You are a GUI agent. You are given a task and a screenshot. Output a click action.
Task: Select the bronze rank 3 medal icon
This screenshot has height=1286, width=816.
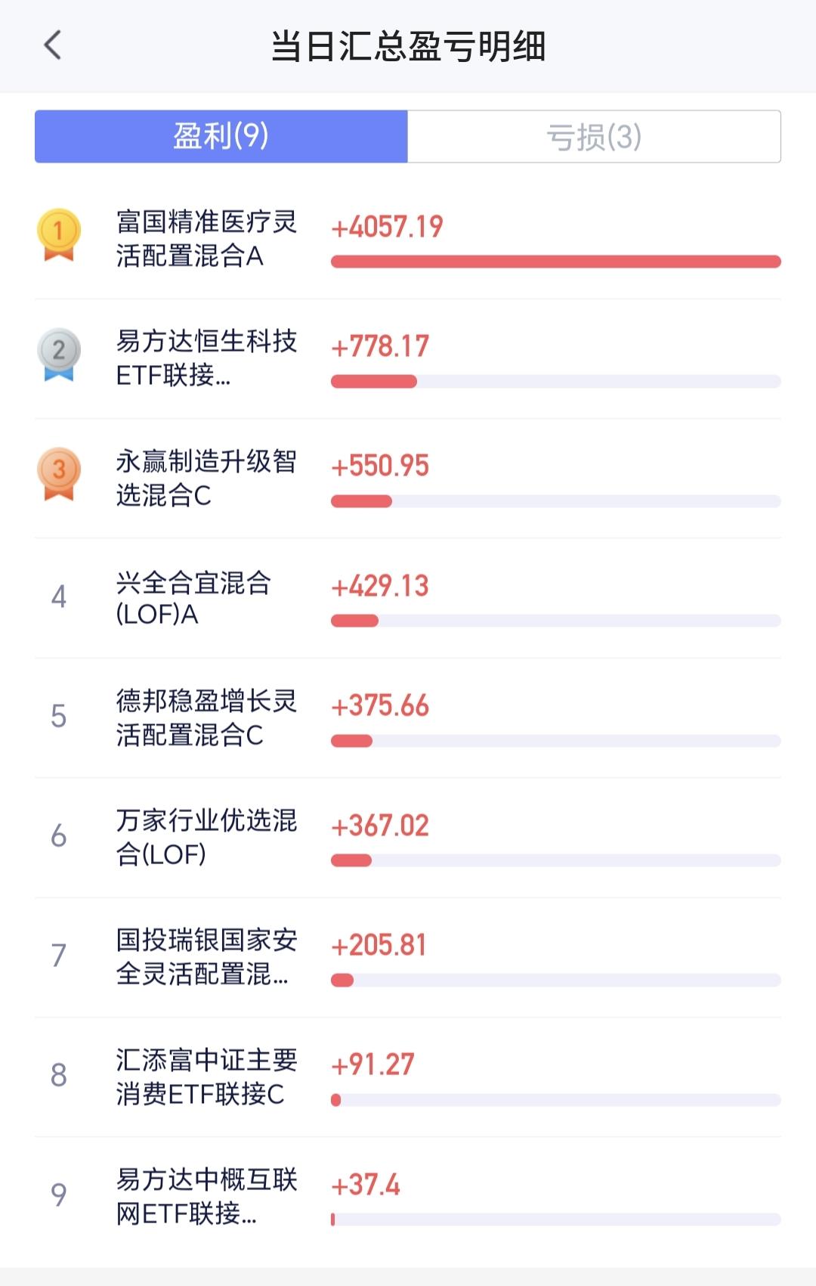point(59,474)
